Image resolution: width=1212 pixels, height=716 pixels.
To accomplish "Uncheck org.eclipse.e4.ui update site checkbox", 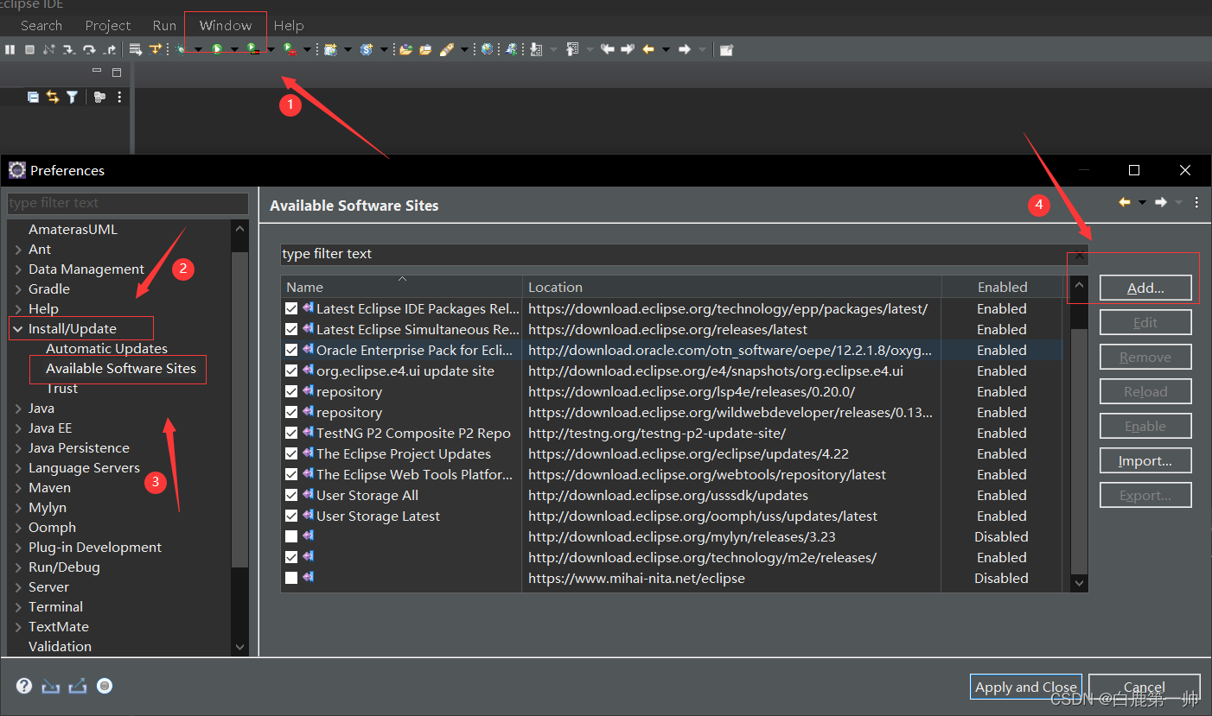I will (291, 371).
